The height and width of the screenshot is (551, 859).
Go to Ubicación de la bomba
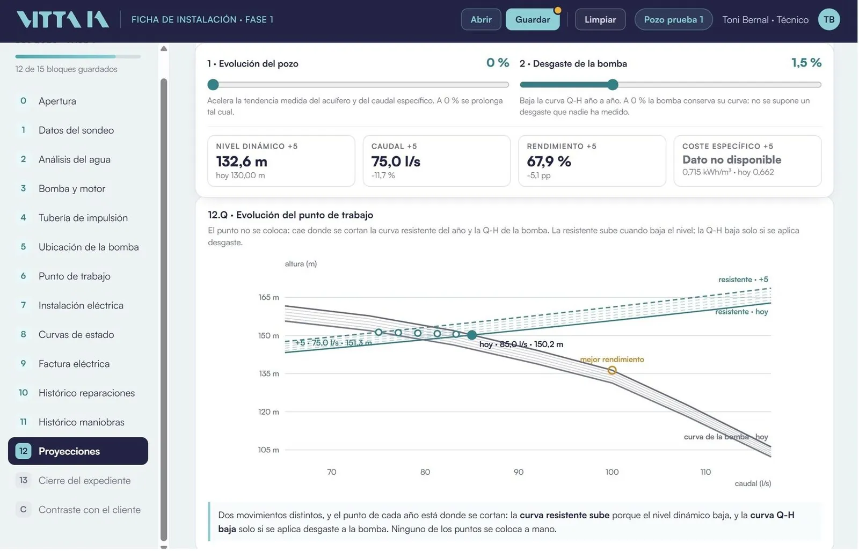tap(78, 247)
